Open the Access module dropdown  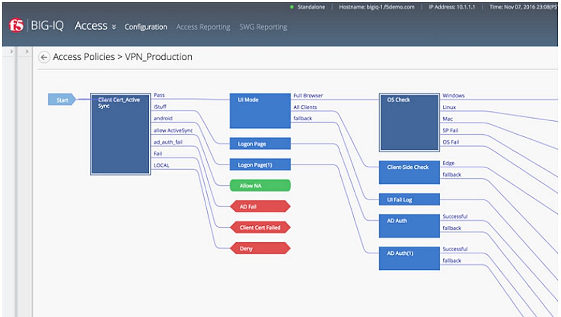click(x=95, y=26)
